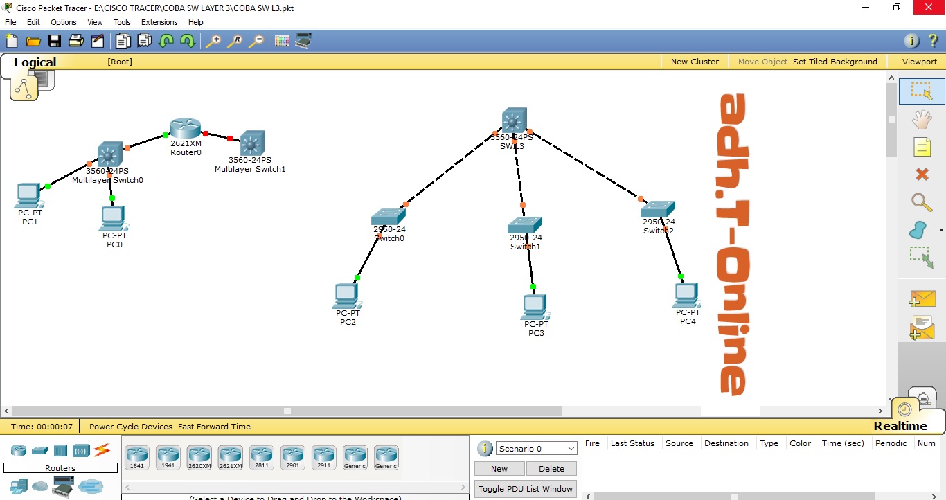This screenshot has height=500, width=946.
Task: Open the View menu
Action: pos(95,22)
